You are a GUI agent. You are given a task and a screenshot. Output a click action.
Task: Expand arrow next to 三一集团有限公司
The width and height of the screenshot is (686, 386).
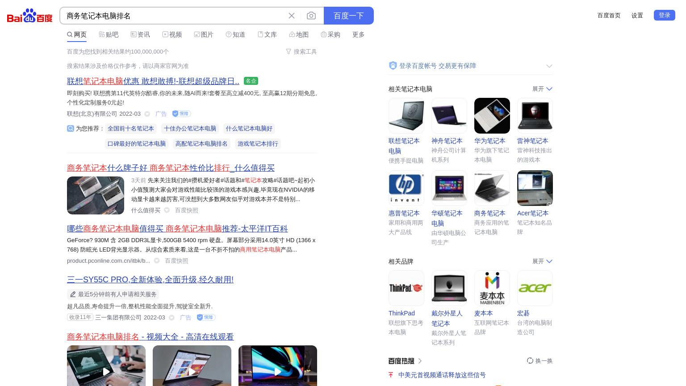pyautogui.click(x=171, y=318)
